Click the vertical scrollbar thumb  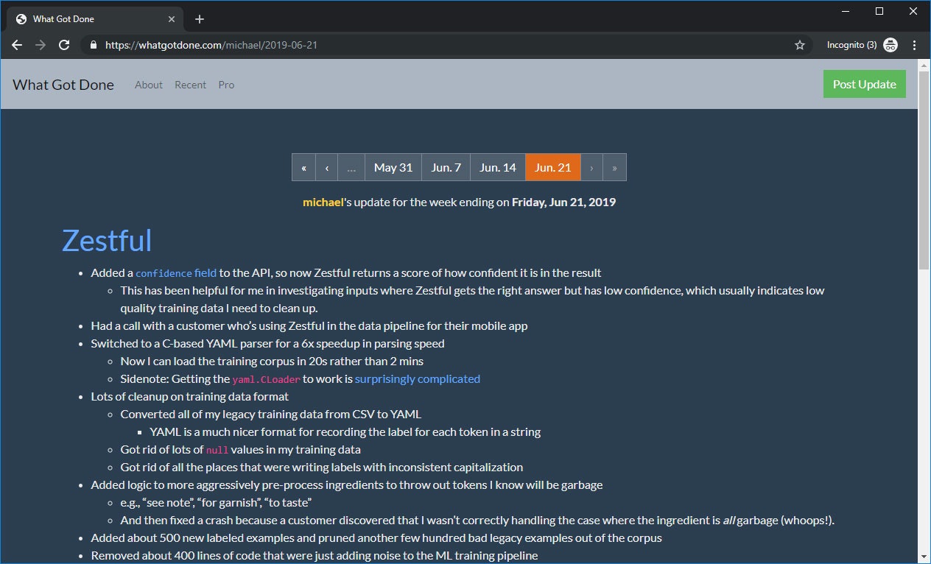tap(924, 170)
